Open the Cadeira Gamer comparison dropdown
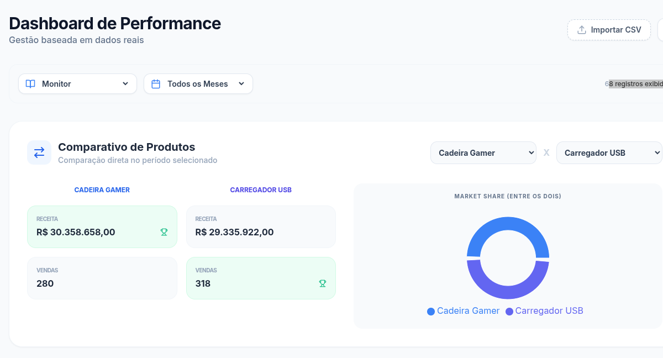Image resolution: width=663 pixels, height=358 pixels. click(x=483, y=153)
